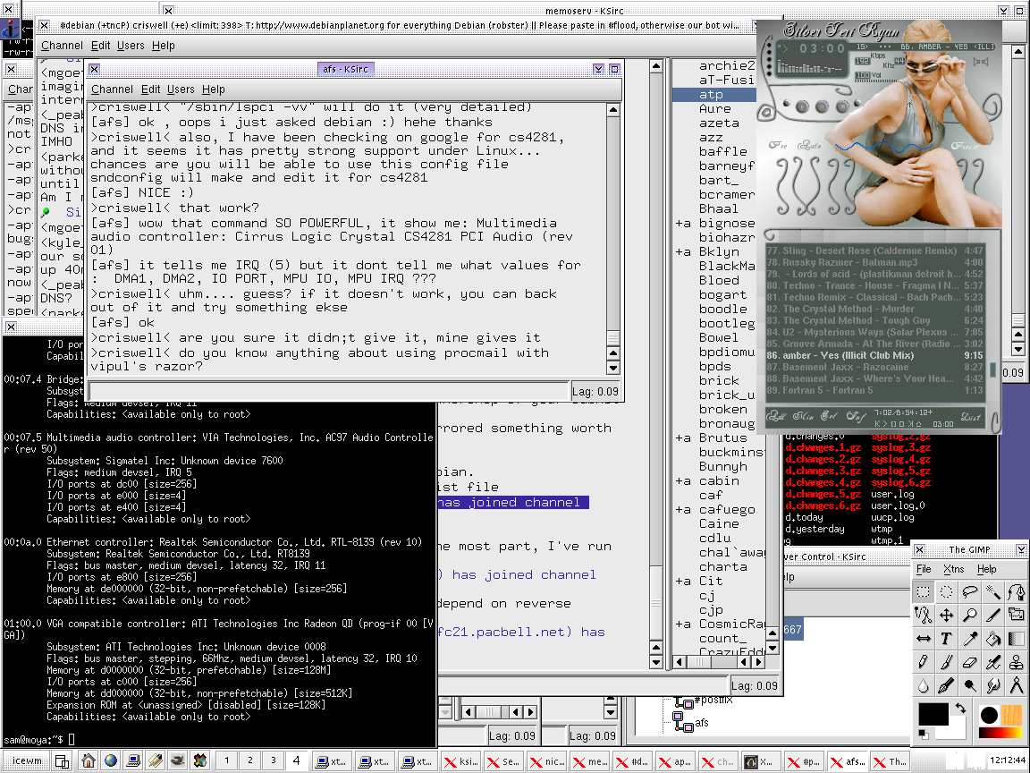Switch to the 'afs...' task in the taskbar
The width and height of the screenshot is (1030, 773).
pyautogui.click(x=848, y=761)
